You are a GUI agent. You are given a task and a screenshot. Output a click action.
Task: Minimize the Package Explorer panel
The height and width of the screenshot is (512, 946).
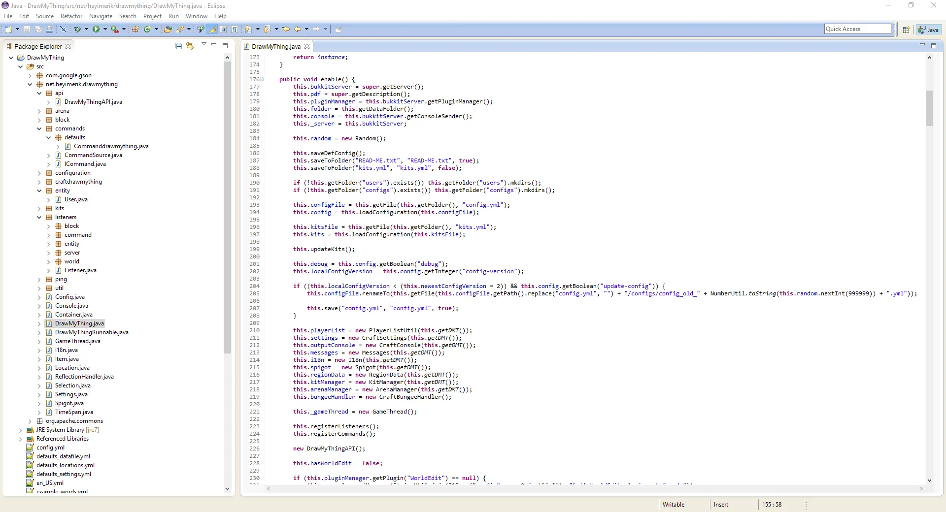[x=214, y=45]
